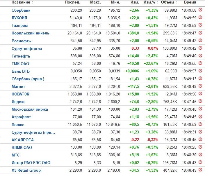Click the Макс. column header
Screen dimensions: 205x174
coord(95,2)
